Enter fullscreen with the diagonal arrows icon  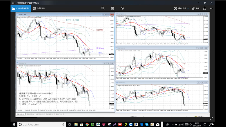pyautogui.click(x=211, y=118)
